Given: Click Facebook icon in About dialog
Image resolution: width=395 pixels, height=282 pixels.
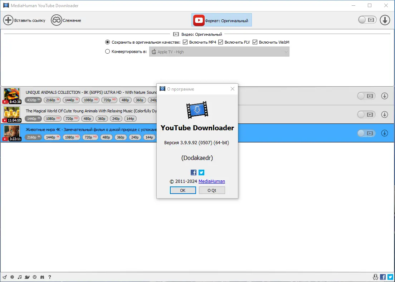Looking at the screenshot, I should (194, 172).
